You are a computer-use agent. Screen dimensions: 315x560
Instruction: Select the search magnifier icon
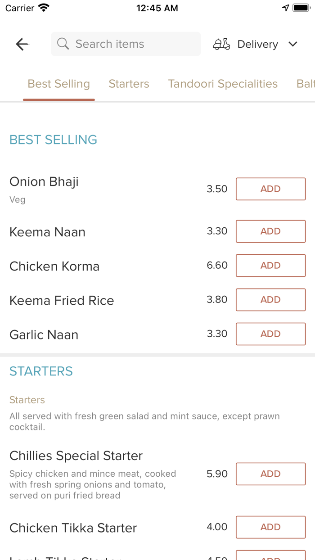click(x=63, y=44)
